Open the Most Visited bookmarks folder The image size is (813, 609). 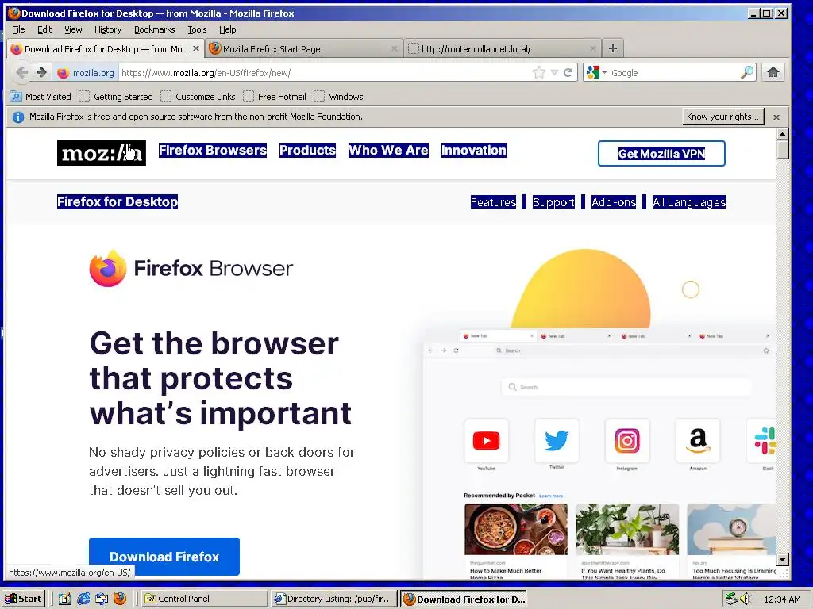[x=40, y=96]
